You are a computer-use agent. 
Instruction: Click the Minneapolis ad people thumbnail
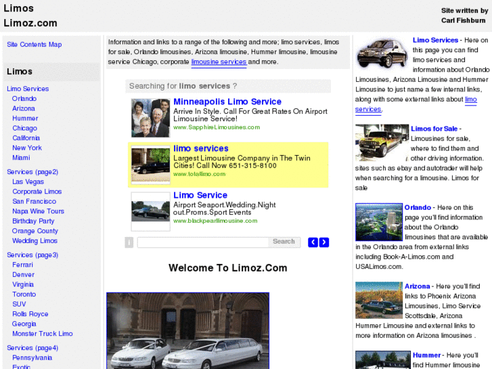coord(151,118)
